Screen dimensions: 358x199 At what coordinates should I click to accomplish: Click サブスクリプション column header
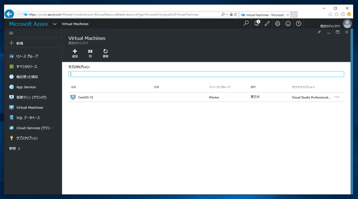pos(303,87)
